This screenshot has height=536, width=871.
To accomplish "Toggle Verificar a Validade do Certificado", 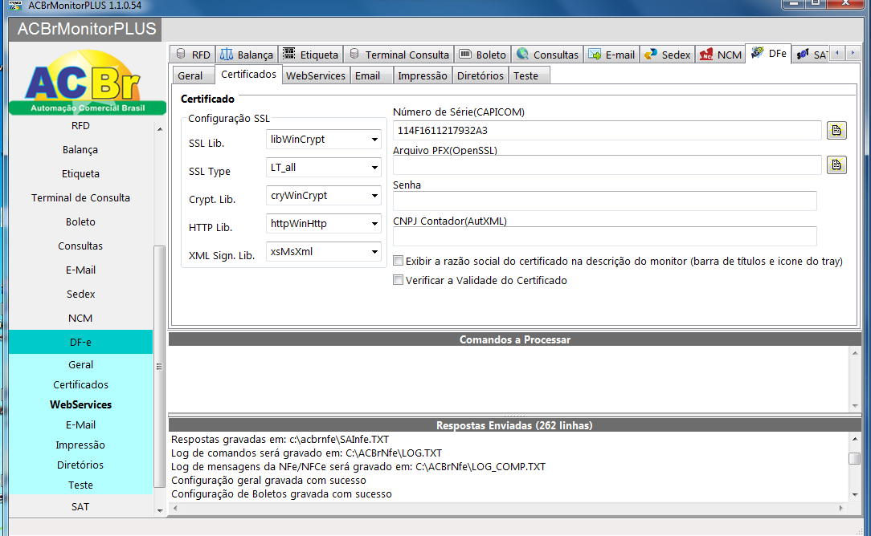I will click(398, 280).
